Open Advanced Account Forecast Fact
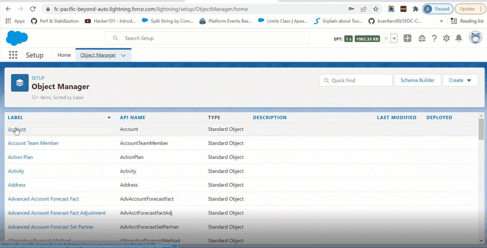Image resolution: width=487 pixels, height=248 pixels. tap(43, 199)
